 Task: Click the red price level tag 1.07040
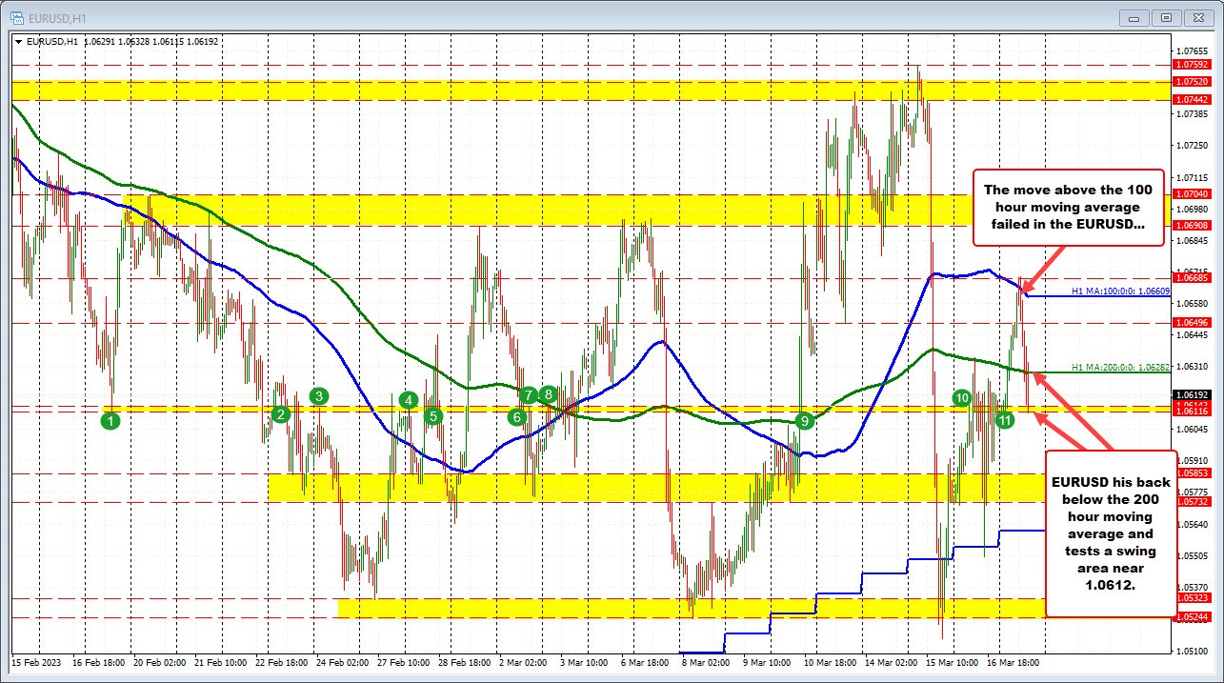coord(1192,193)
